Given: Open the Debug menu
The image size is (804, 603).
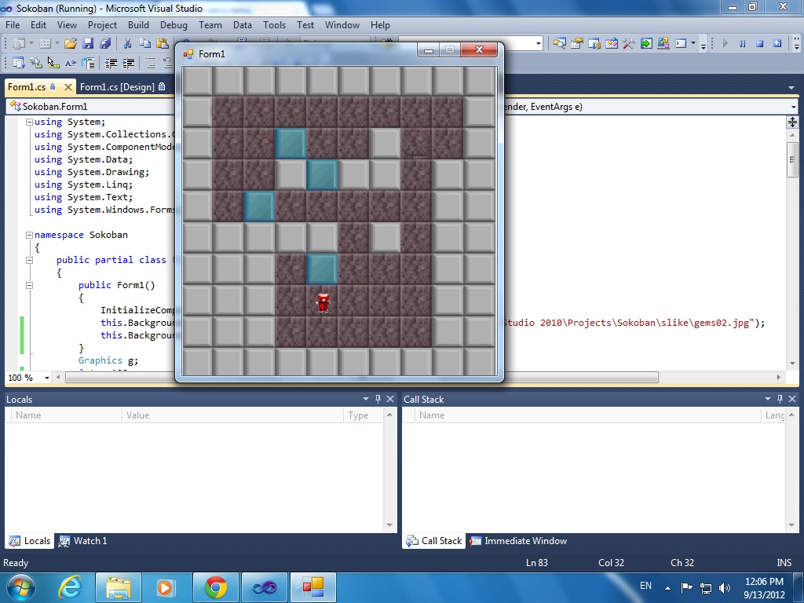Looking at the screenshot, I should click(174, 25).
